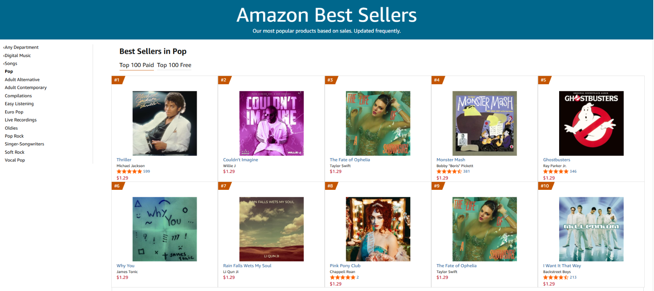Switch to the Top 100 Free tab
This screenshot has height=291, width=654.
click(x=174, y=65)
